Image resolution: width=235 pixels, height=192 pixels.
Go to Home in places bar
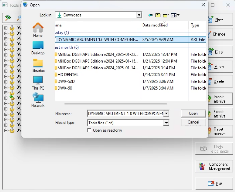(38, 30)
